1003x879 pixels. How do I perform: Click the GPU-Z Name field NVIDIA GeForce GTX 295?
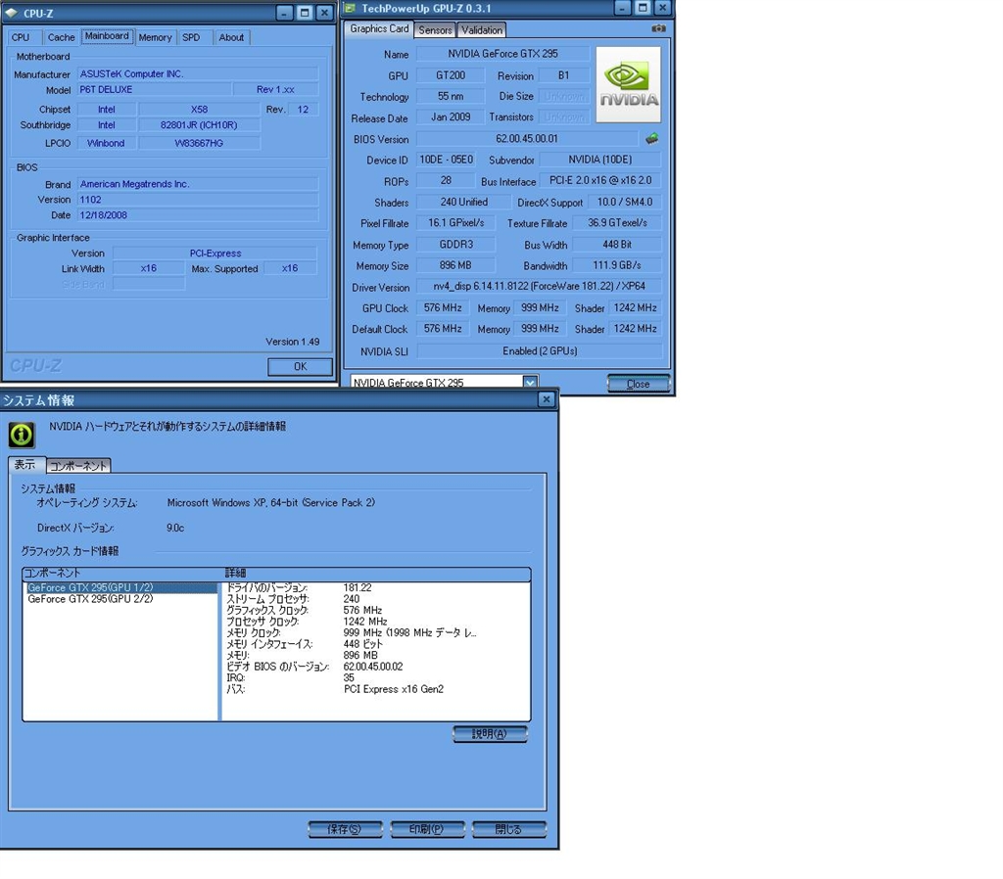pos(502,54)
